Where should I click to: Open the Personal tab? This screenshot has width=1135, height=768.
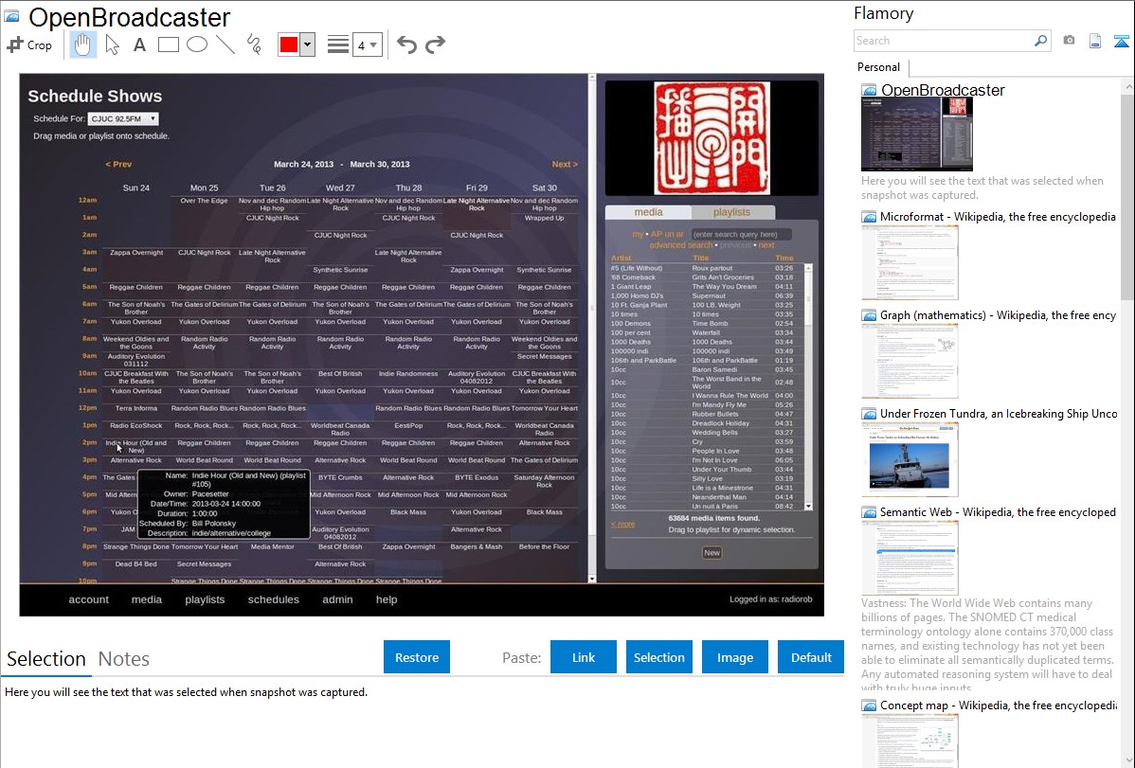[878, 67]
